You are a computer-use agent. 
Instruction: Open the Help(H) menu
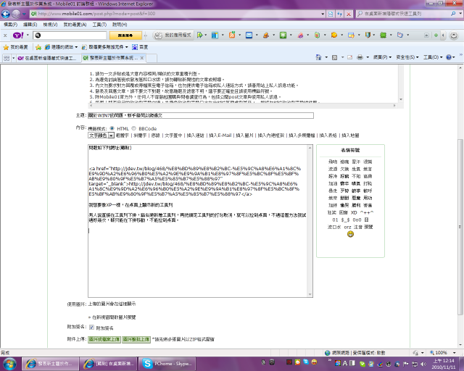point(120,25)
